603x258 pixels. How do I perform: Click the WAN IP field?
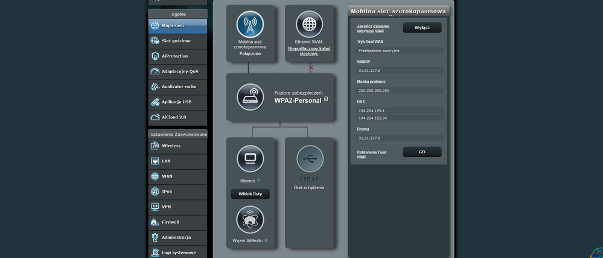point(400,71)
